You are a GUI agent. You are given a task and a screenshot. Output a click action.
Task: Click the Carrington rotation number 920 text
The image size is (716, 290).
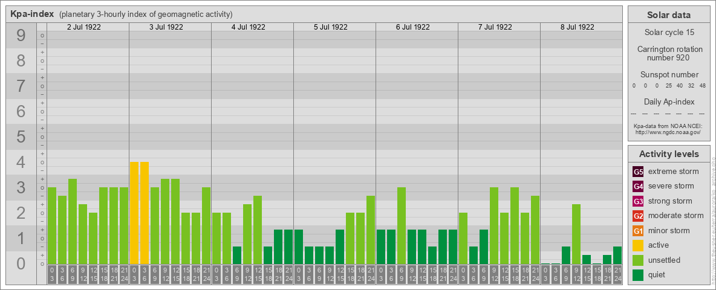(x=669, y=53)
